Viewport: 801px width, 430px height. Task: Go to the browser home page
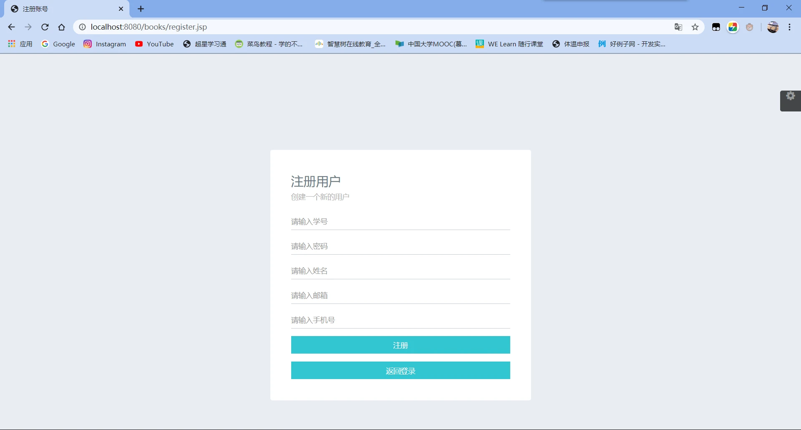click(x=62, y=27)
